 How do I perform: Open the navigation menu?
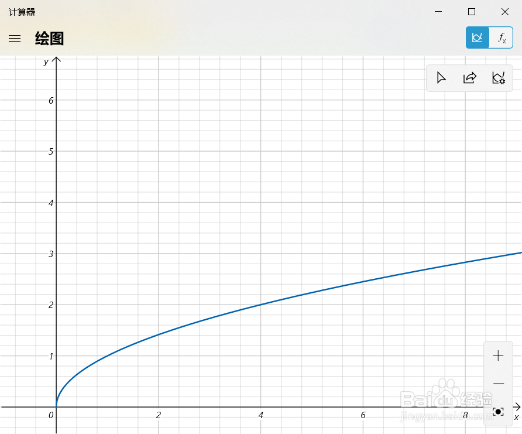15,37
